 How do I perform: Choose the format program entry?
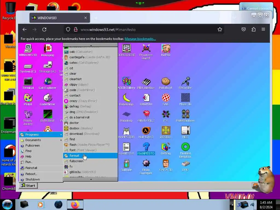[x=90, y=156]
